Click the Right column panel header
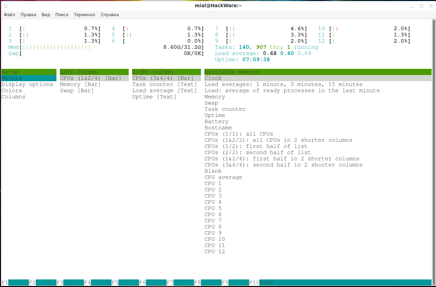The height and width of the screenshot is (287, 436). tap(167, 72)
